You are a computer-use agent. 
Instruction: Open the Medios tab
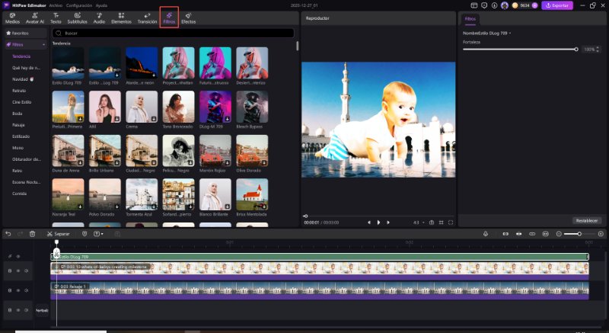coord(12,18)
